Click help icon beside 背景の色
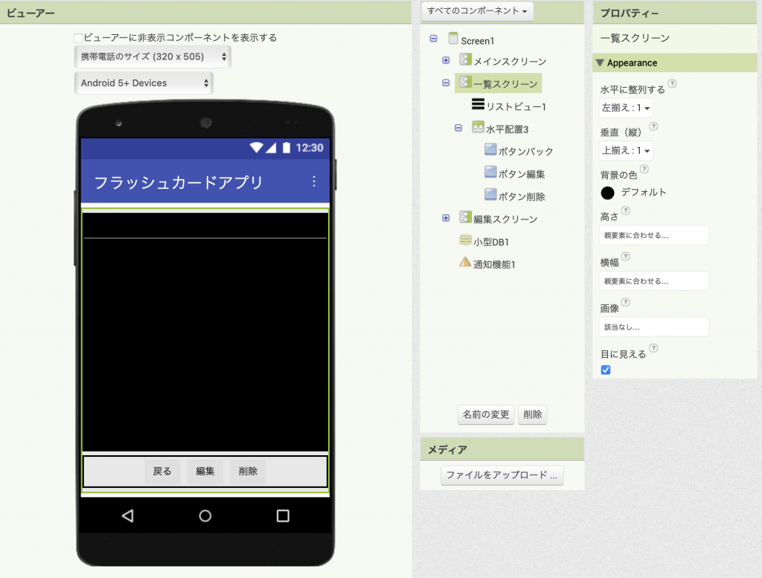Screen dimensions: 762x578 (x=644, y=170)
